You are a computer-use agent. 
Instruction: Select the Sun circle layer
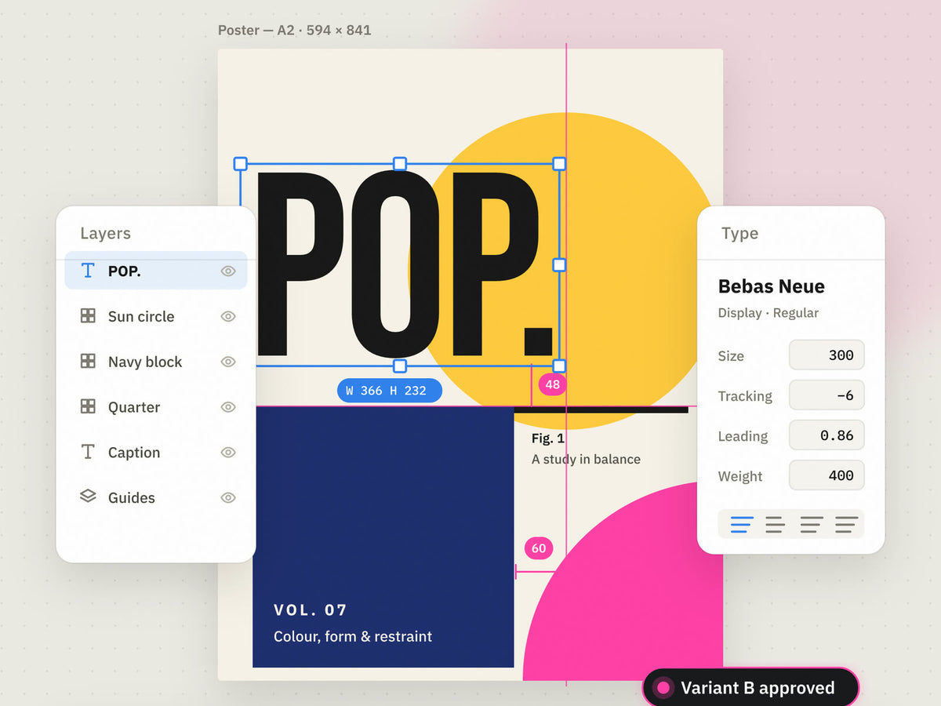[156, 316]
